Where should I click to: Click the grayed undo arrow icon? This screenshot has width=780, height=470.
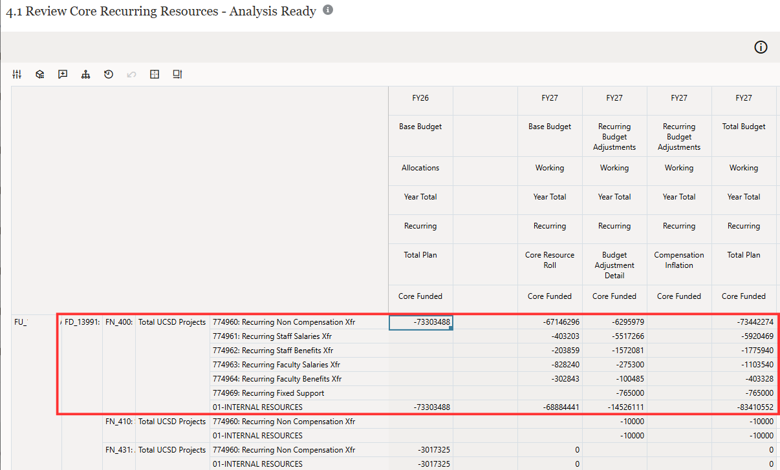tap(131, 74)
